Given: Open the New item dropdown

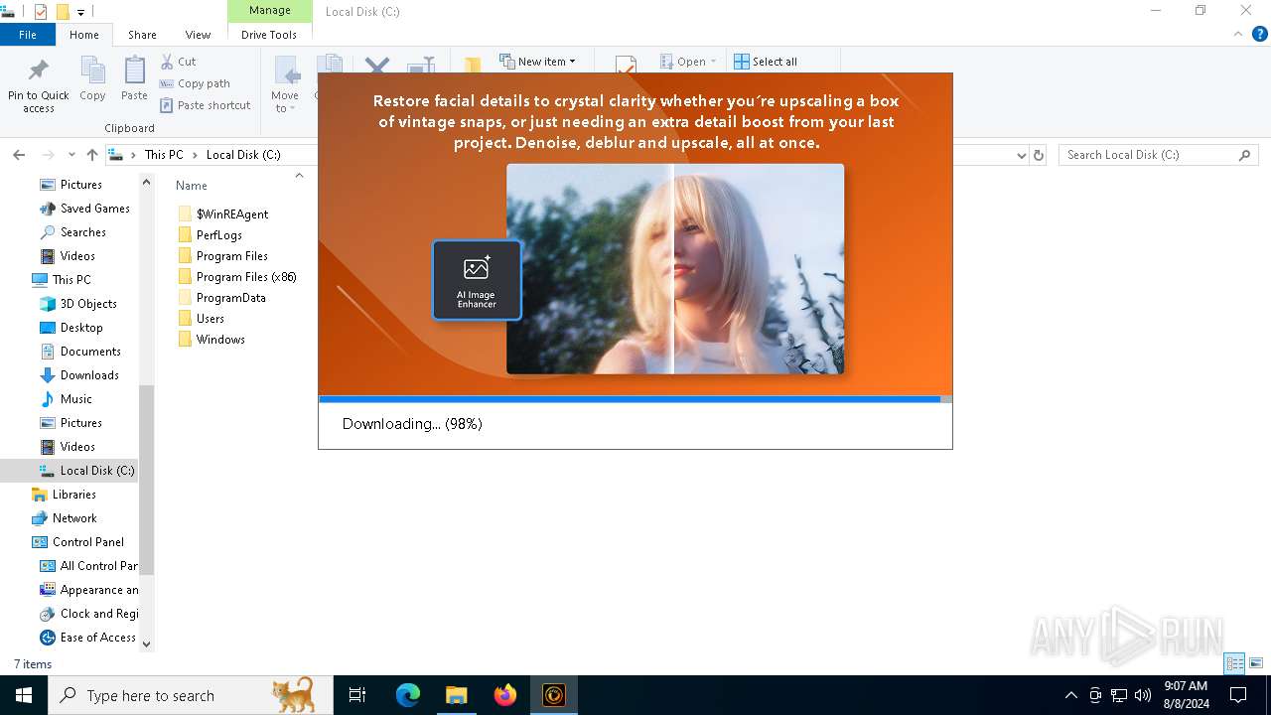Looking at the screenshot, I should (x=537, y=62).
